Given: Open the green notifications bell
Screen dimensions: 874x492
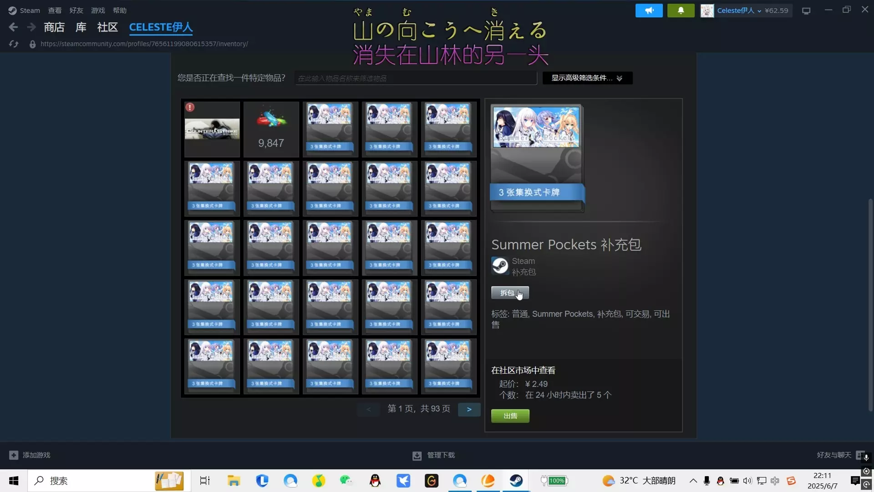Looking at the screenshot, I should click(681, 10).
